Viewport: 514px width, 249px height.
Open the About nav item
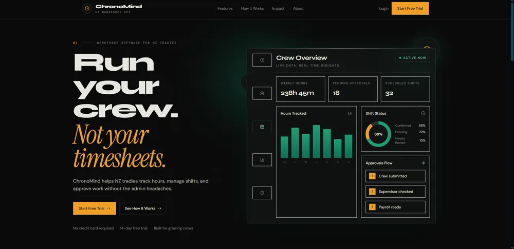tap(298, 9)
